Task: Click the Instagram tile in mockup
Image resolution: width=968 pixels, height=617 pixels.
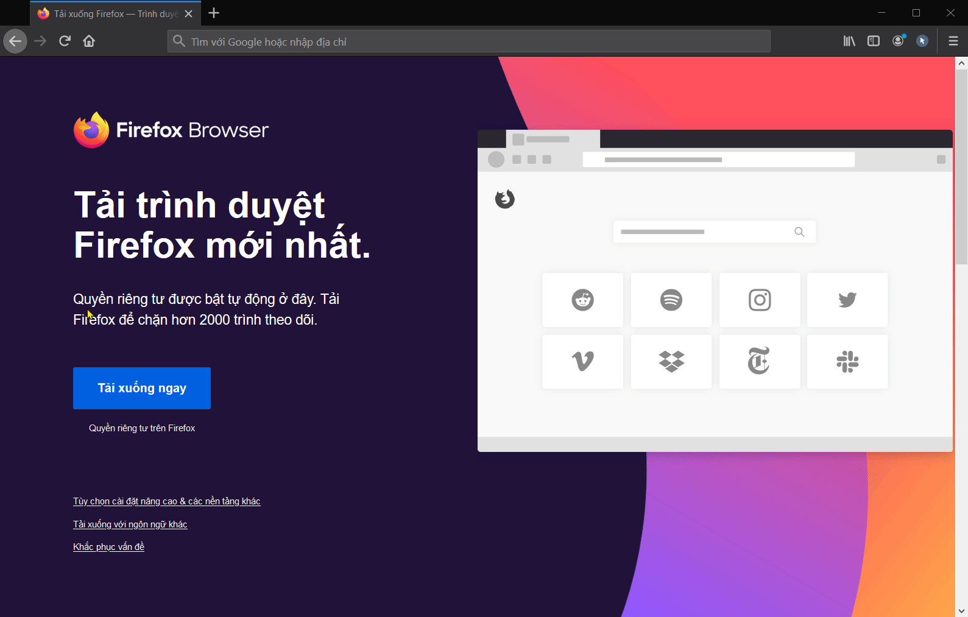Action: (x=760, y=300)
